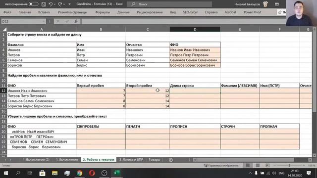Click the previous sheet navigation arrow

[5, 160]
